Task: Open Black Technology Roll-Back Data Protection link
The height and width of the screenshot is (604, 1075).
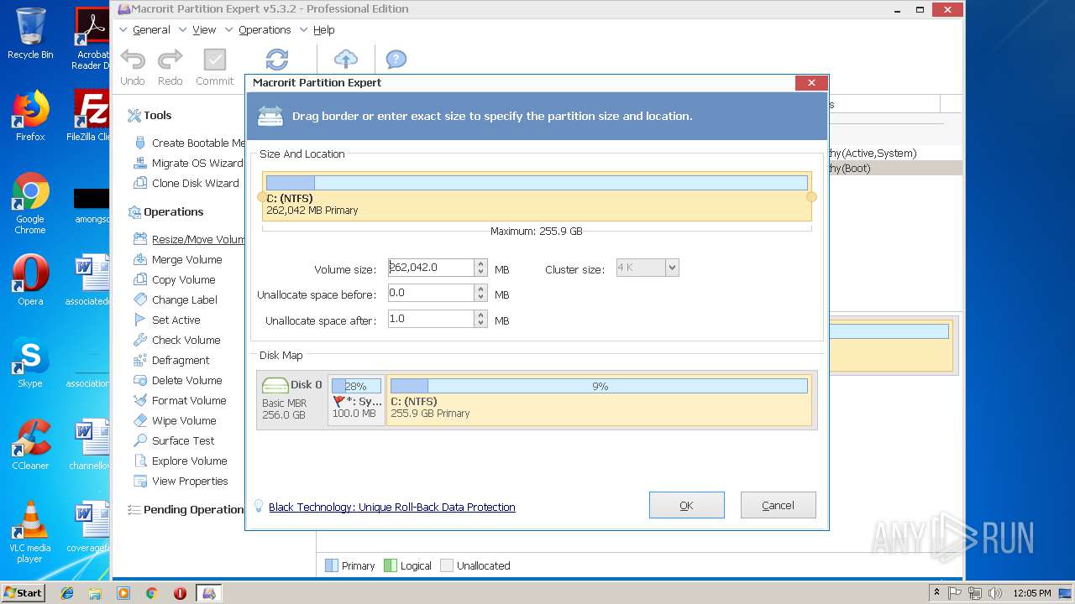Action: pos(391,507)
